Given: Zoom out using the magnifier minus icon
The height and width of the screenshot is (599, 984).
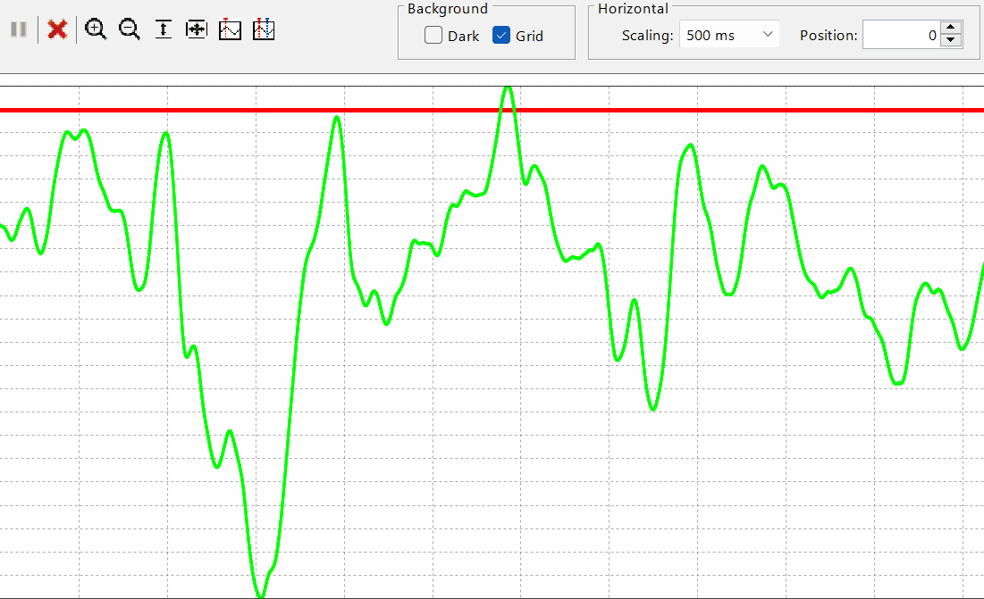Looking at the screenshot, I should coord(130,29).
